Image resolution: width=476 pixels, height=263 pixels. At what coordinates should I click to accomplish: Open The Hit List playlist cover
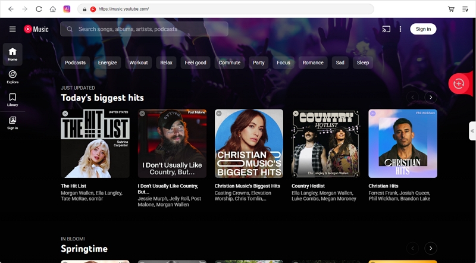click(95, 143)
